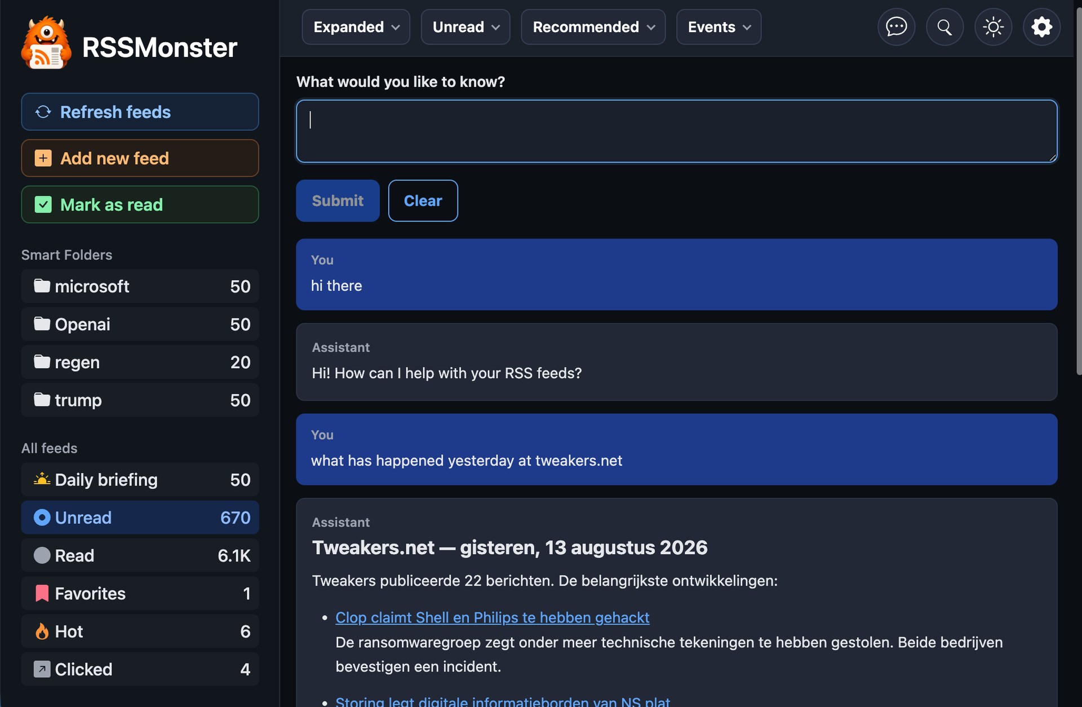
Task: Refresh feeds
Action: [x=140, y=112]
